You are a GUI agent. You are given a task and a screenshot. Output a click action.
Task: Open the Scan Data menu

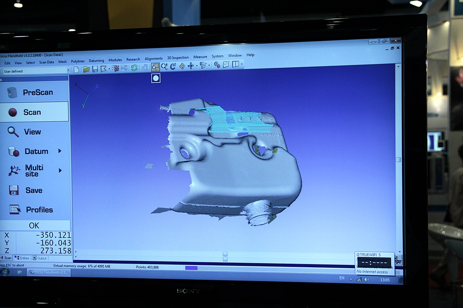47,62
